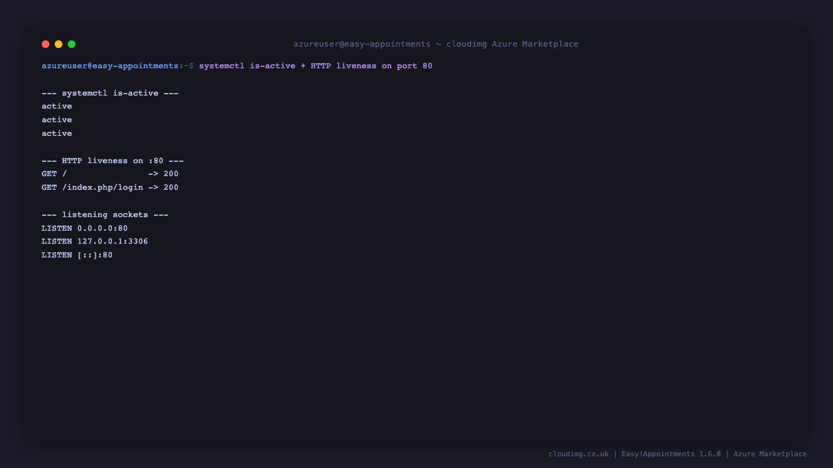
Task: Click the first 'active' output line
Action: tap(57, 106)
